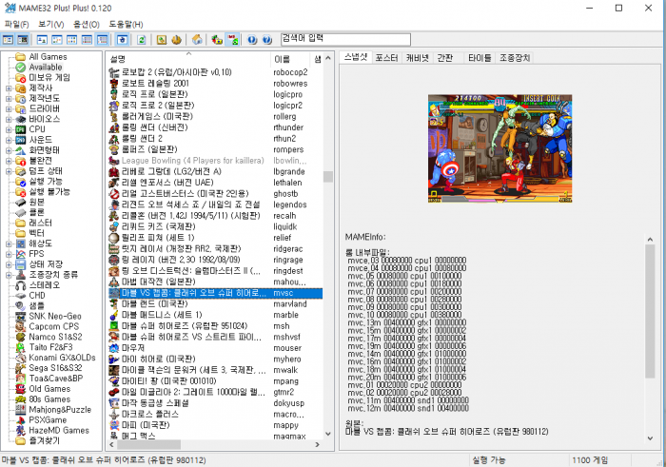
Task: Select the Namco S1&S2 folder icon
Action: click(x=20, y=337)
